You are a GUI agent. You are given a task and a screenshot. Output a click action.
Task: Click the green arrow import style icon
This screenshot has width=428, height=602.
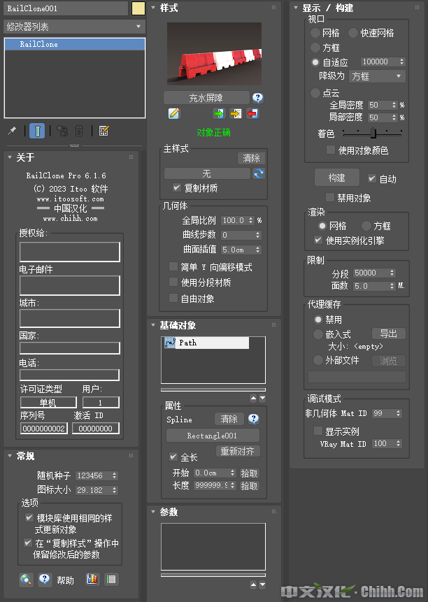pyautogui.click(x=218, y=114)
